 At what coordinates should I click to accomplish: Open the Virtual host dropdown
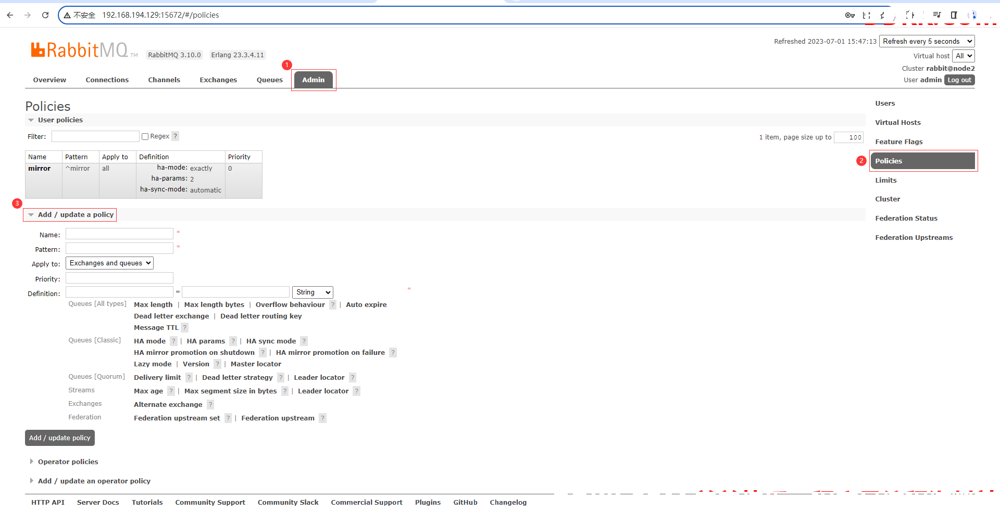coord(964,56)
